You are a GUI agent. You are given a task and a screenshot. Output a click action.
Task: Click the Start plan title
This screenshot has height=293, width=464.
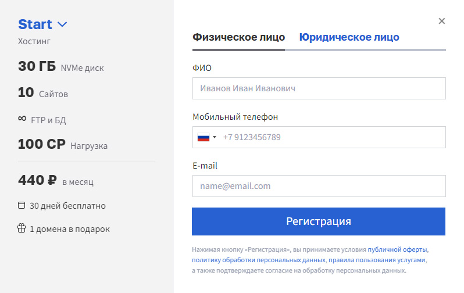35,24
